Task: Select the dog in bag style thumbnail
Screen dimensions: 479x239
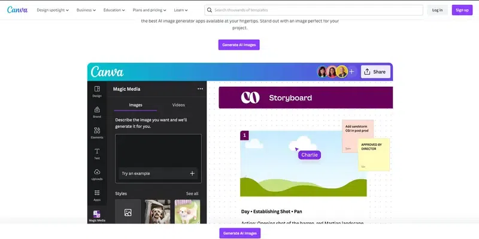Action: (157, 212)
